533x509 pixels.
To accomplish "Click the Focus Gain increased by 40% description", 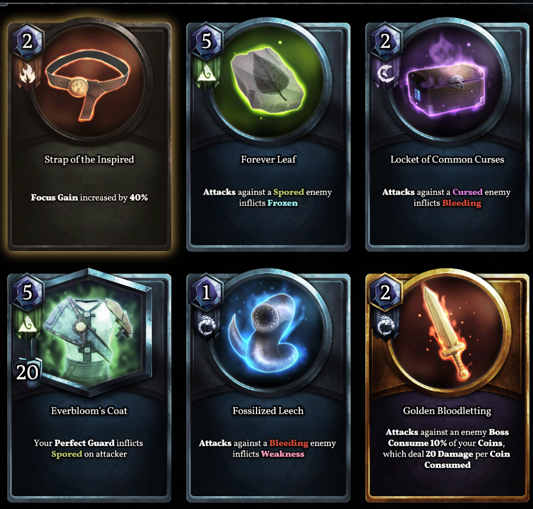I will pos(89,197).
